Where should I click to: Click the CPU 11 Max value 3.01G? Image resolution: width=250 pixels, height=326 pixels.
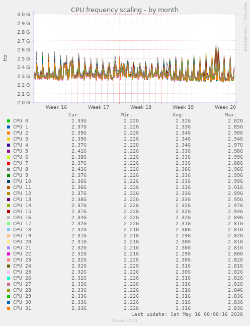(x=235, y=187)
